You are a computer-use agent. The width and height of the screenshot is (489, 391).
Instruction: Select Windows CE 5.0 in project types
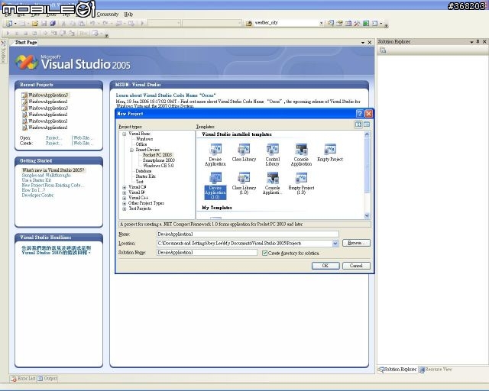tap(158, 166)
